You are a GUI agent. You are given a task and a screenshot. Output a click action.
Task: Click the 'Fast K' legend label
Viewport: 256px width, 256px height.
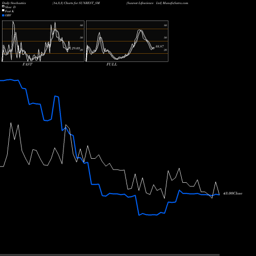pos(10,11)
